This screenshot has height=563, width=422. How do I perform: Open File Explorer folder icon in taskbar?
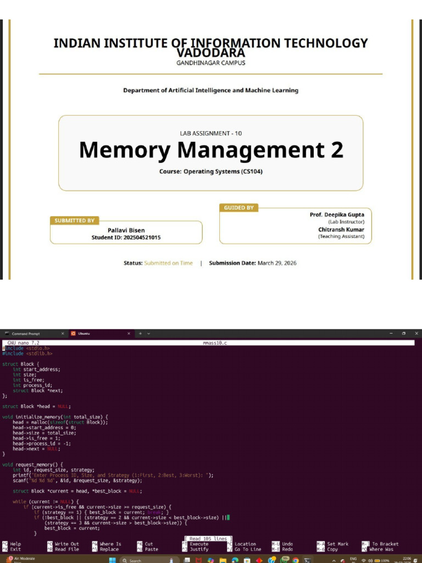[x=223, y=560]
